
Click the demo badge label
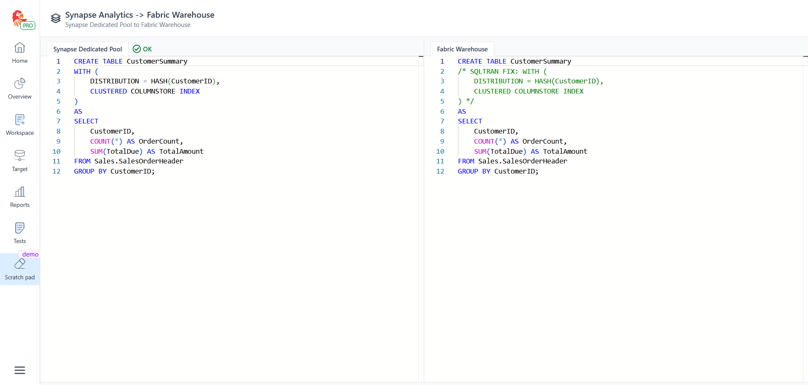(x=30, y=254)
